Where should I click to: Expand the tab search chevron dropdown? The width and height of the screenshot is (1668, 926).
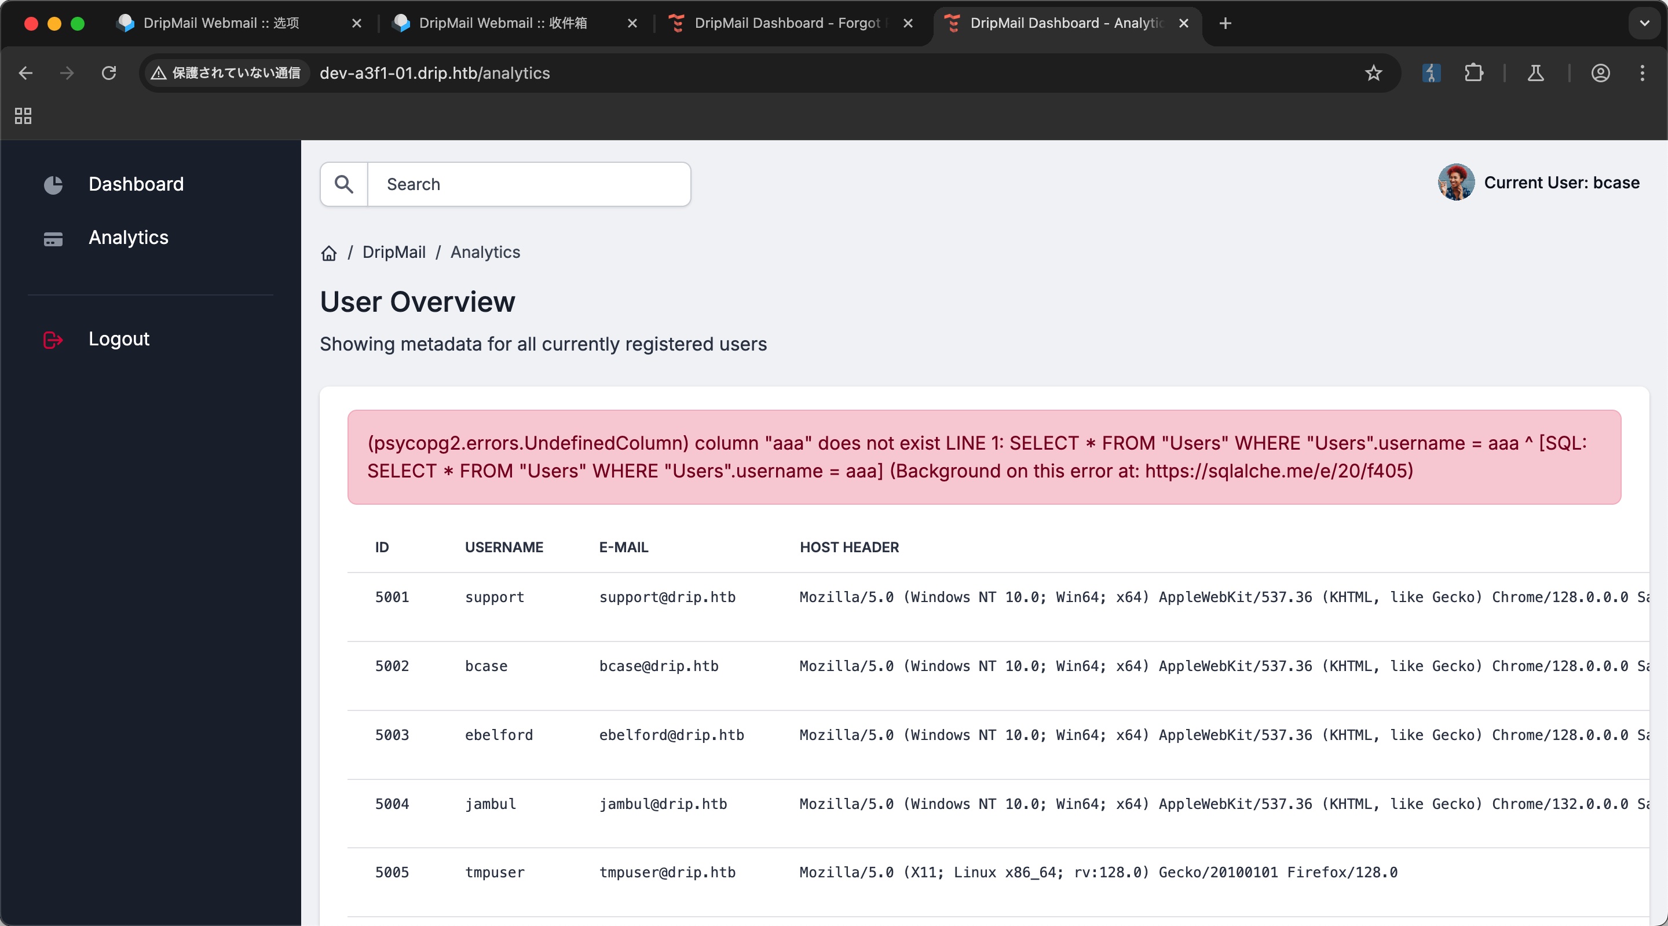(1644, 23)
